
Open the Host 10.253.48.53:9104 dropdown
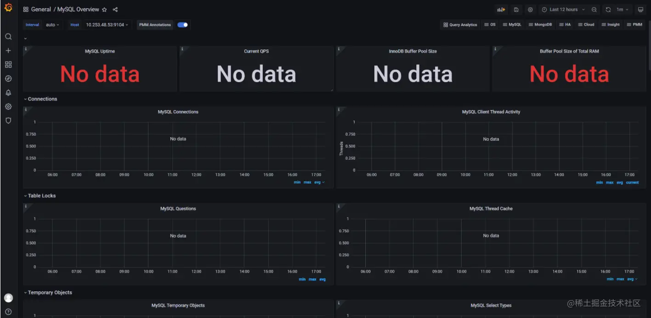click(x=108, y=25)
